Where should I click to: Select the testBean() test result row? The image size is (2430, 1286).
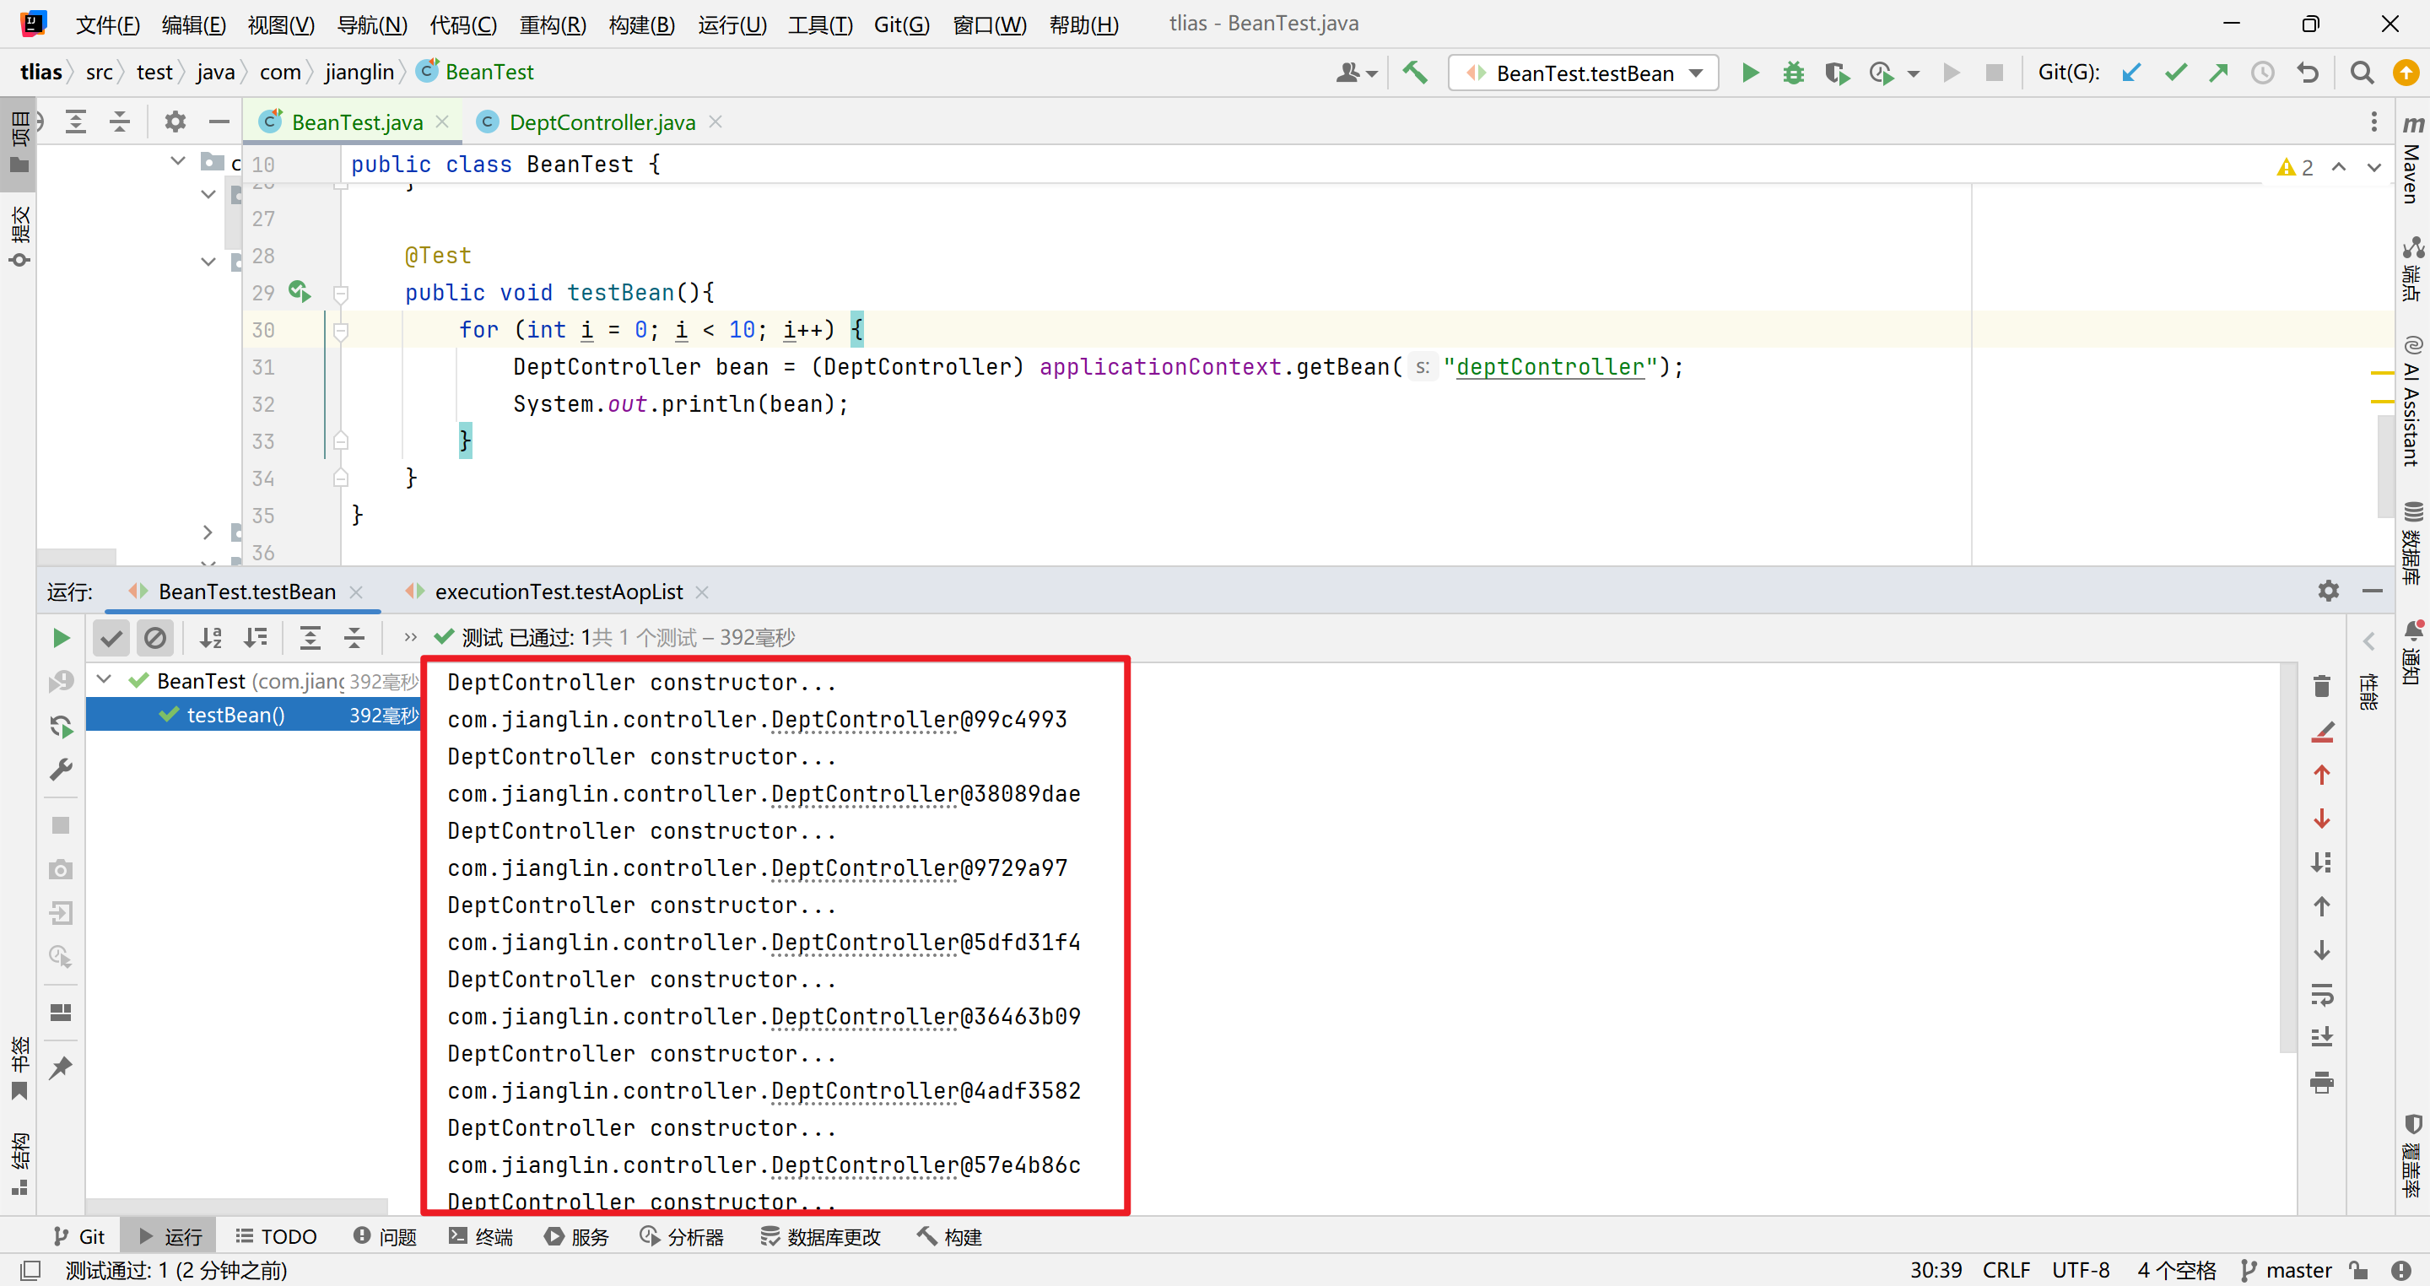253,714
